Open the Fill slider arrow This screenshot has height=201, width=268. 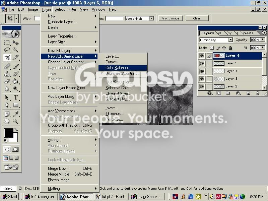point(263,48)
